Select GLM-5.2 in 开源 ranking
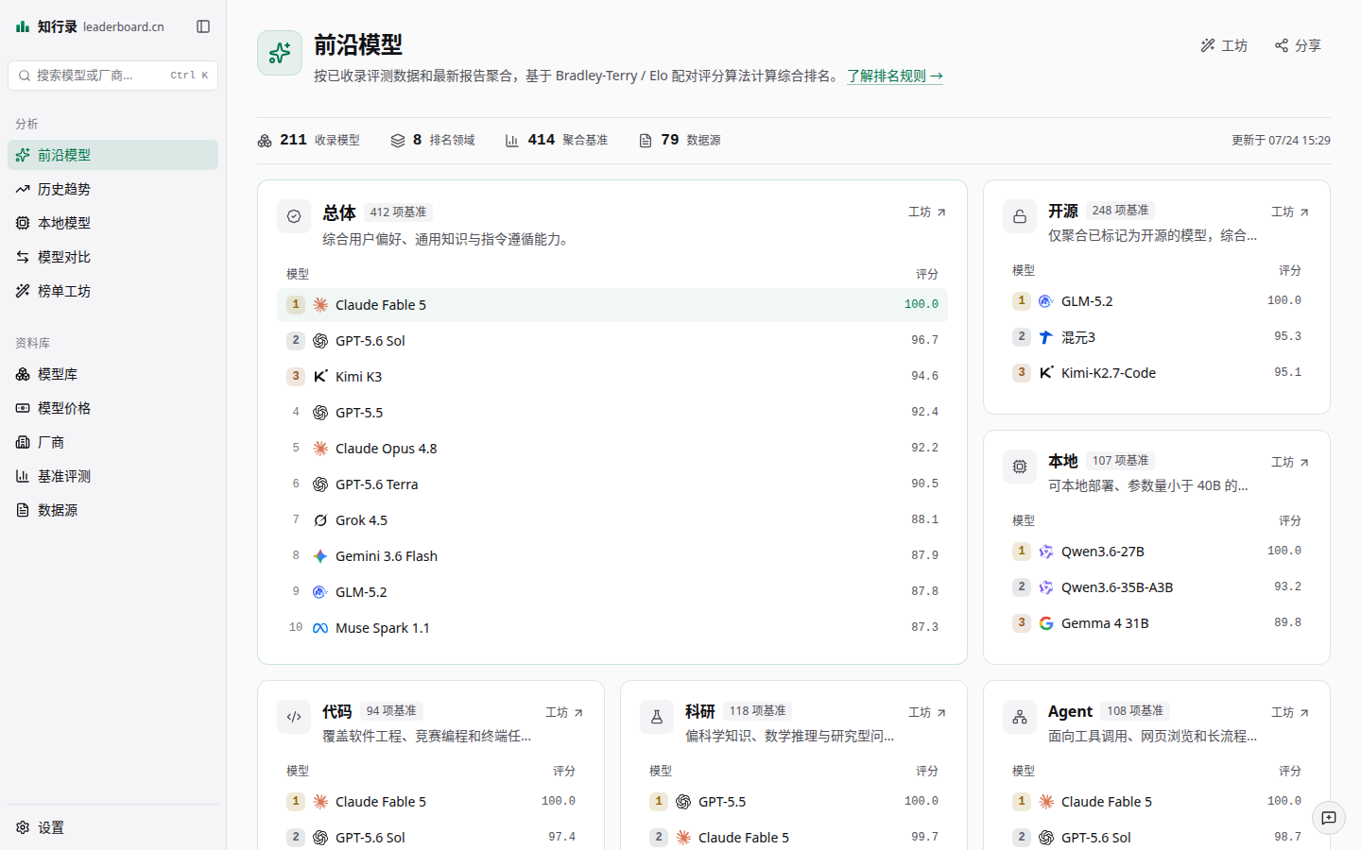The height and width of the screenshot is (850, 1361). point(1157,301)
